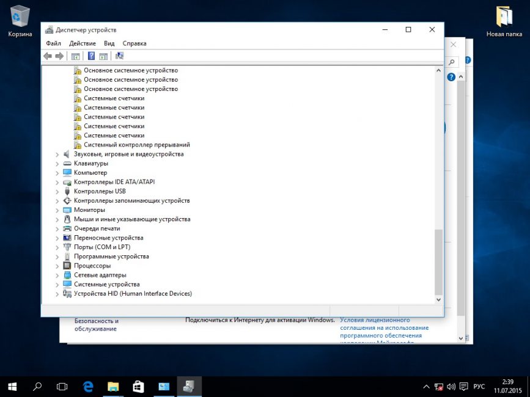530x397 pixels.
Task: Open the volume tray icon
Action: (451, 387)
